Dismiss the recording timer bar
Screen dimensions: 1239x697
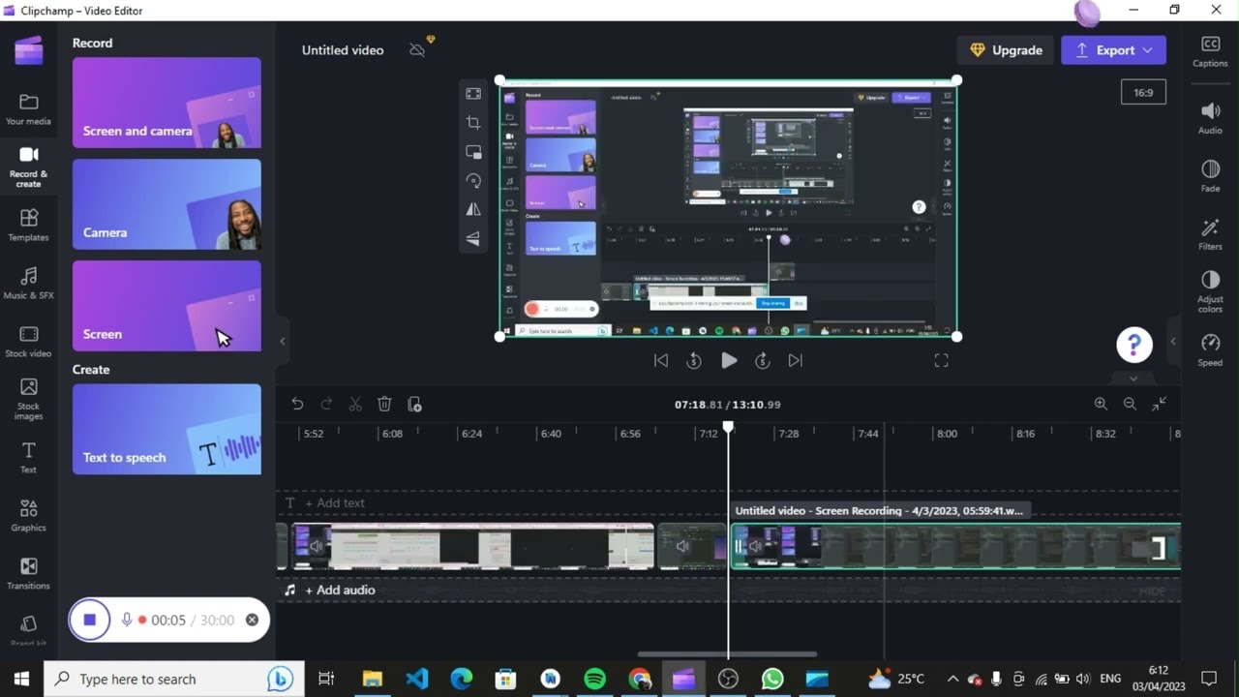pos(252,620)
